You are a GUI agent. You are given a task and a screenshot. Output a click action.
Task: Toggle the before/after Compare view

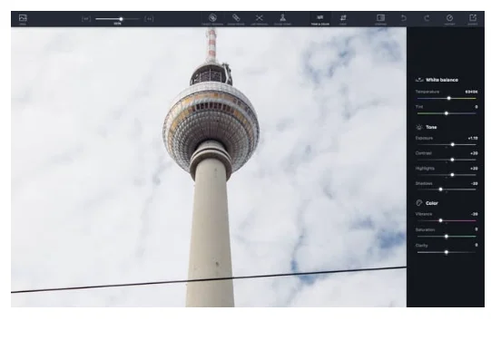(x=381, y=19)
